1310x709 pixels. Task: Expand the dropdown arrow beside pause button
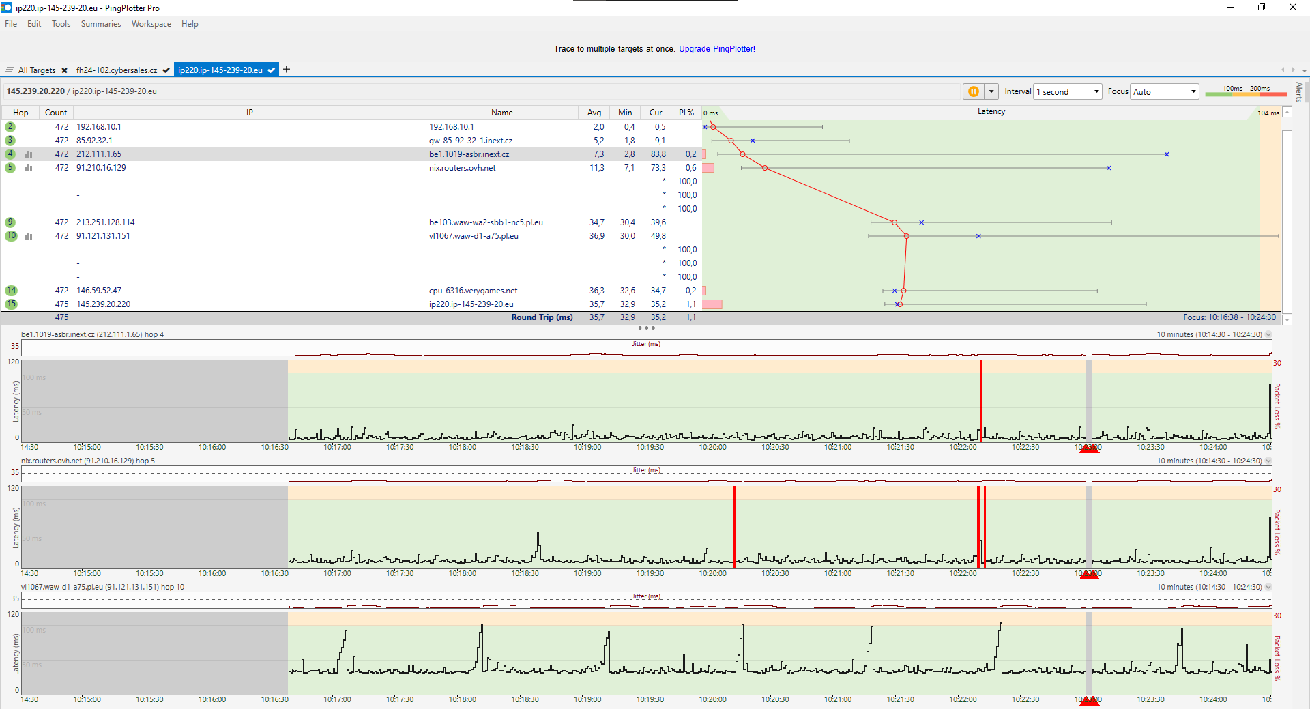click(991, 91)
